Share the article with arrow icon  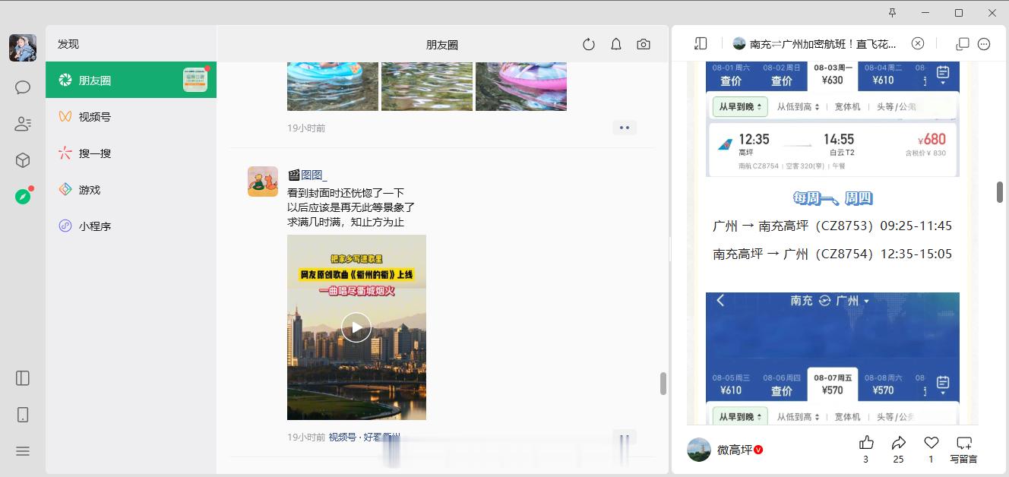899,443
